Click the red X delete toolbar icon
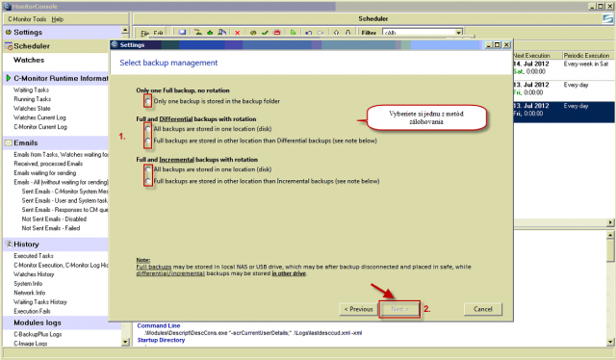The width and height of the screenshot is (616, 360). point(238,33)
